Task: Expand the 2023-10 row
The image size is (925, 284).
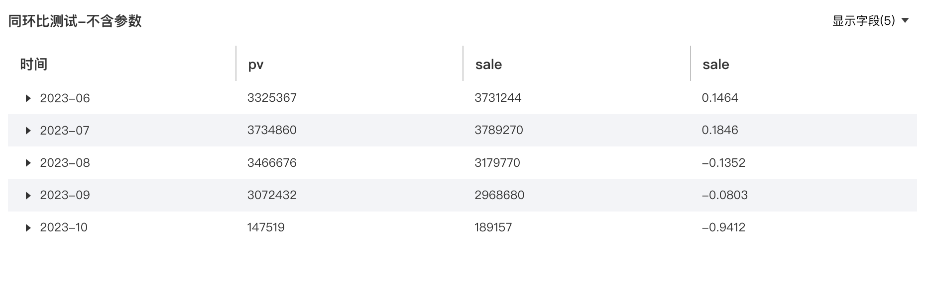Action: (28, 228)
